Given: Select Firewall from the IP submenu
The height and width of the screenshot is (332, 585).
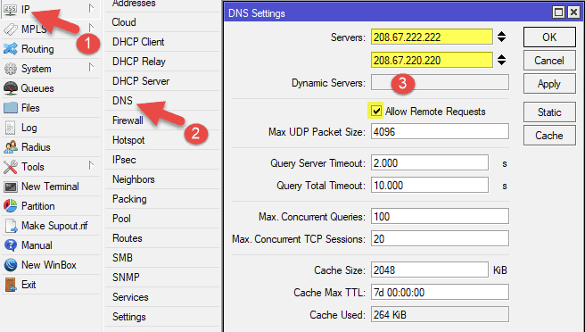Looking at the screenshot, I should coord(128,120).
